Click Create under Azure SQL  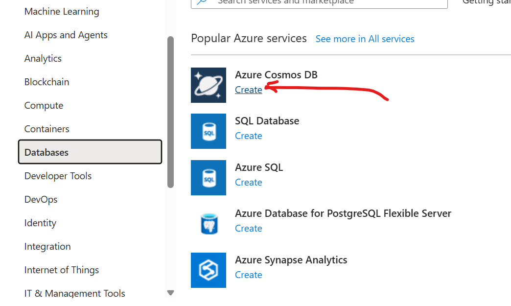click(x=248, y=183)
